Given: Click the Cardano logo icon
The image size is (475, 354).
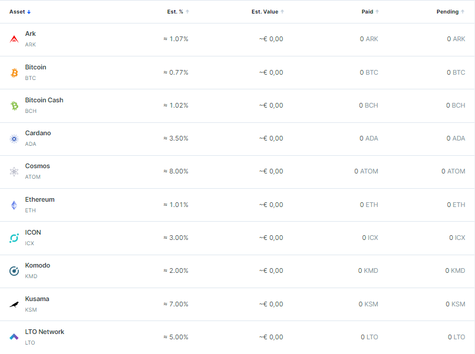Looking at the screenshot, I should click(14, 139).
